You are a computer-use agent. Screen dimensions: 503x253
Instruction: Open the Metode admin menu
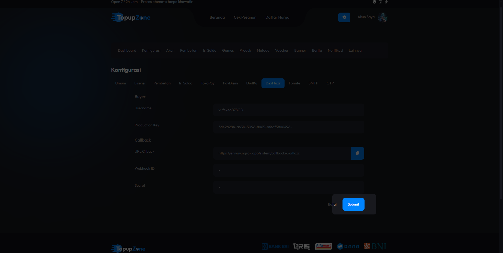pos(263,50)
